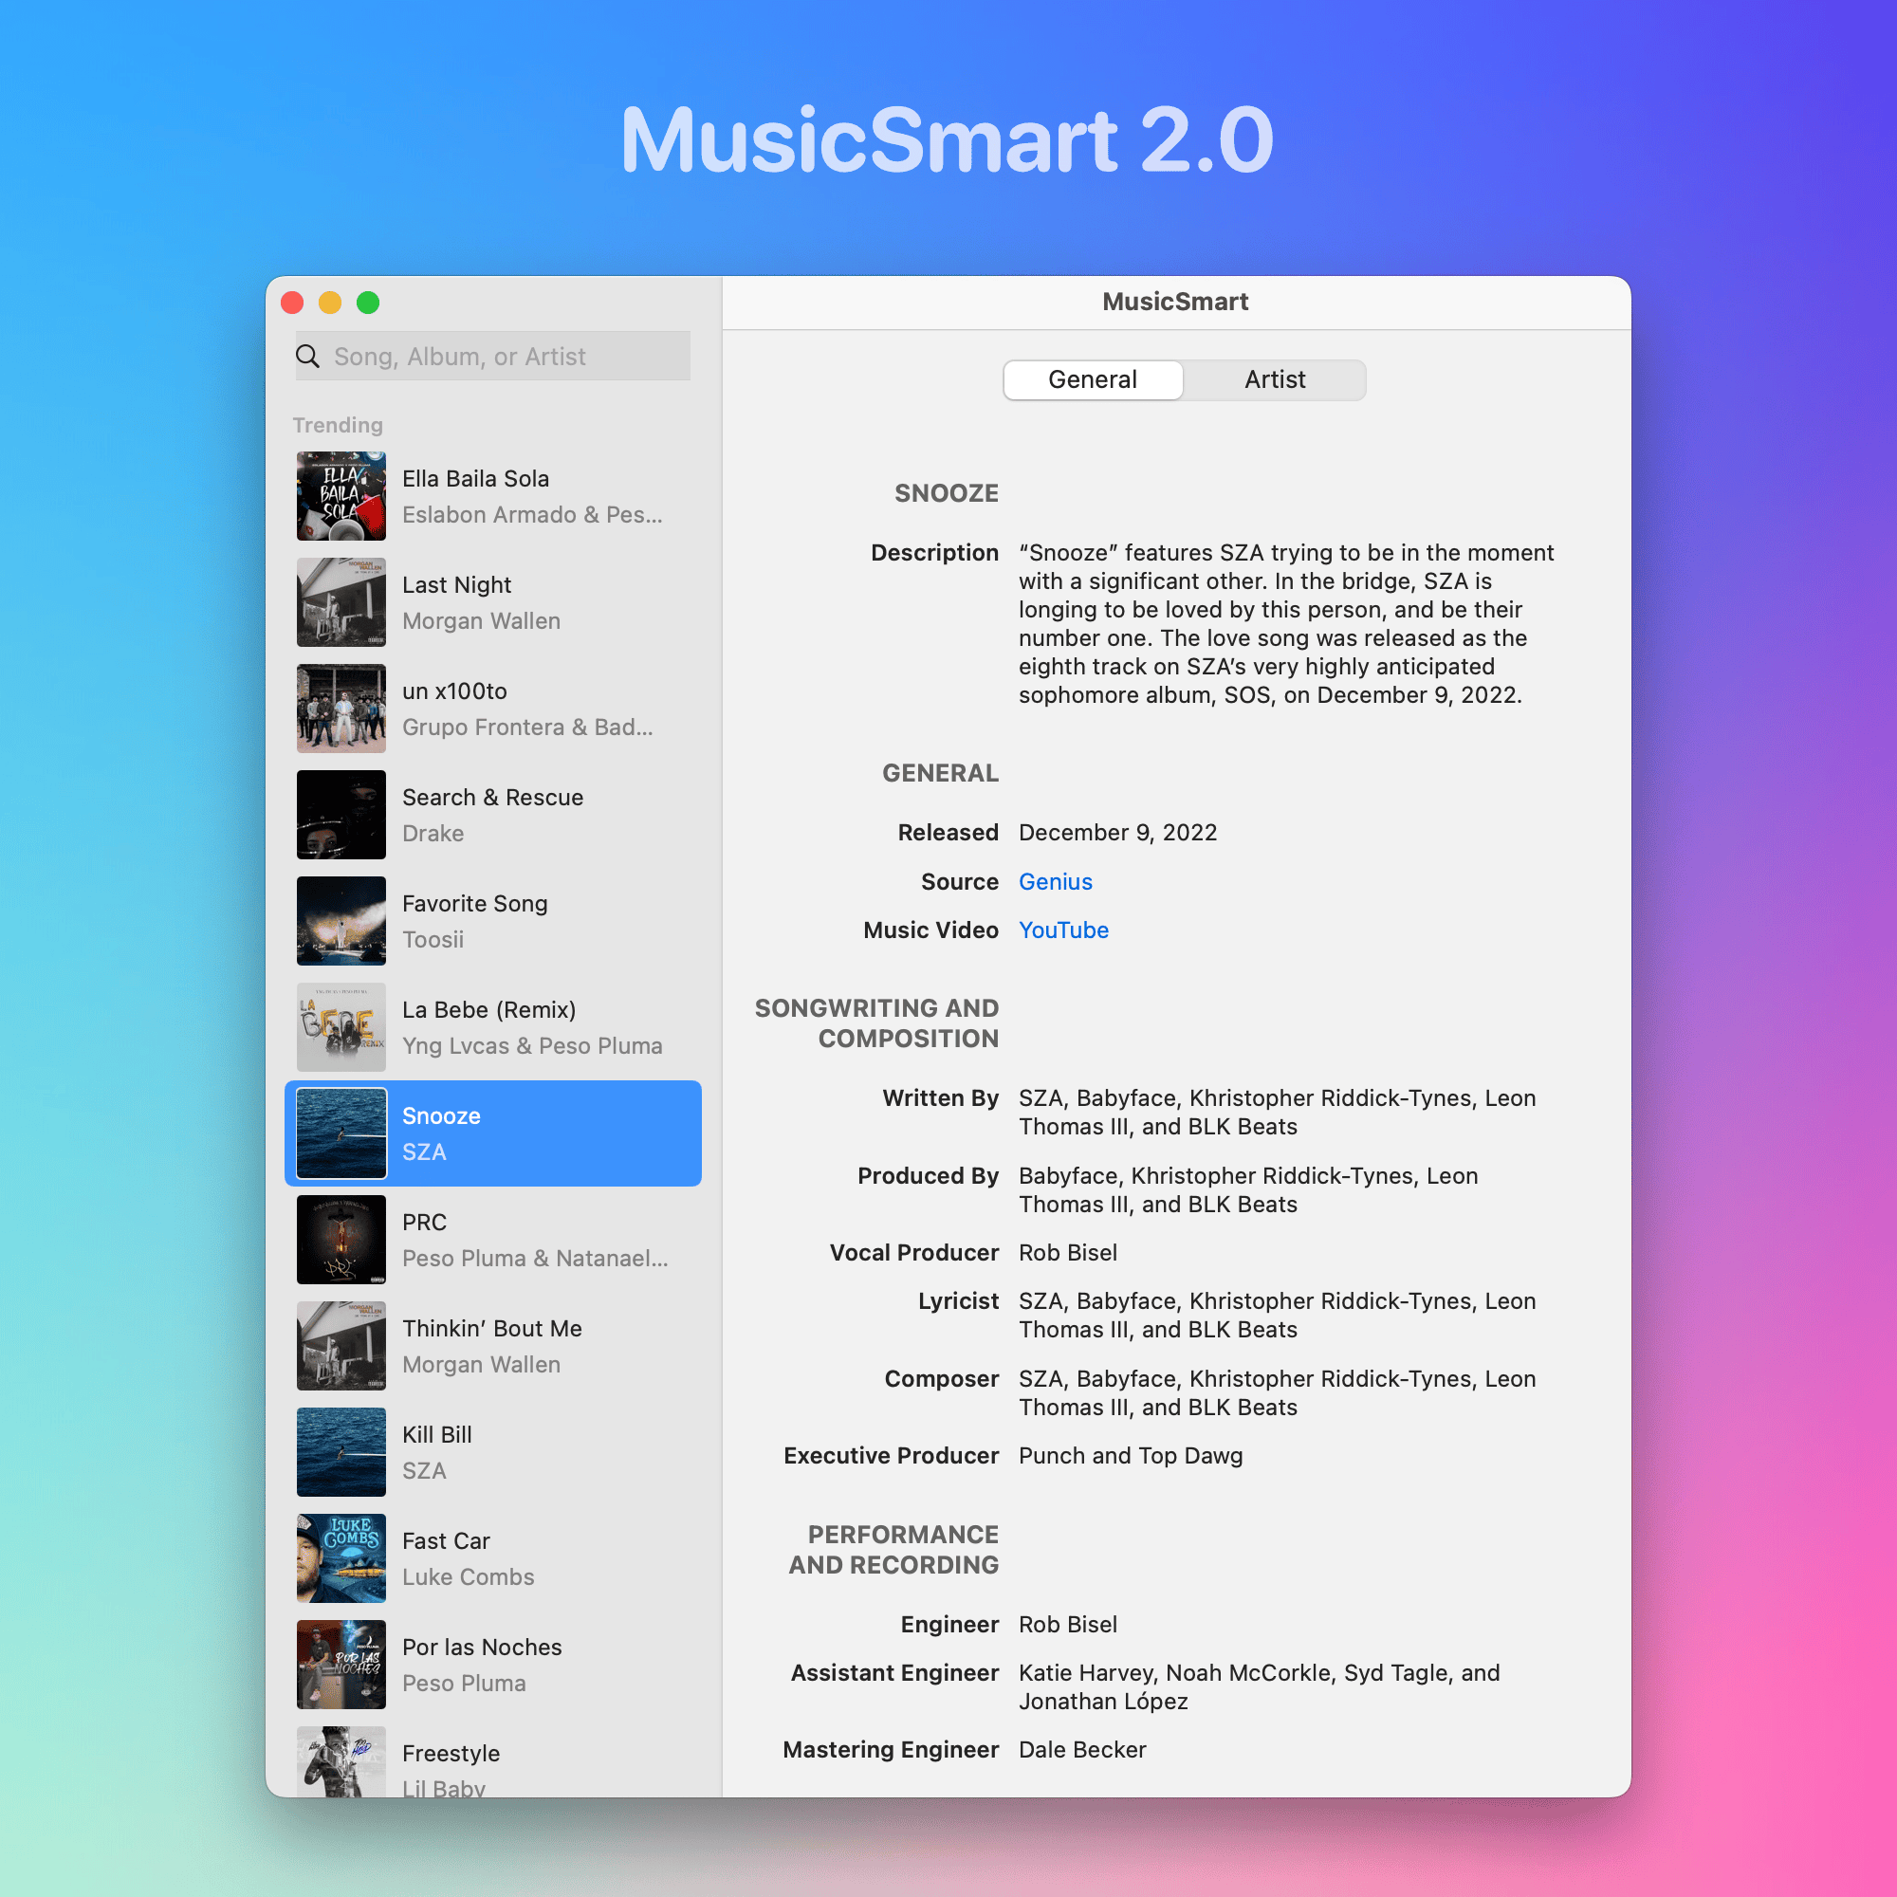Switch to the Artist tab

click(1275, 380)
